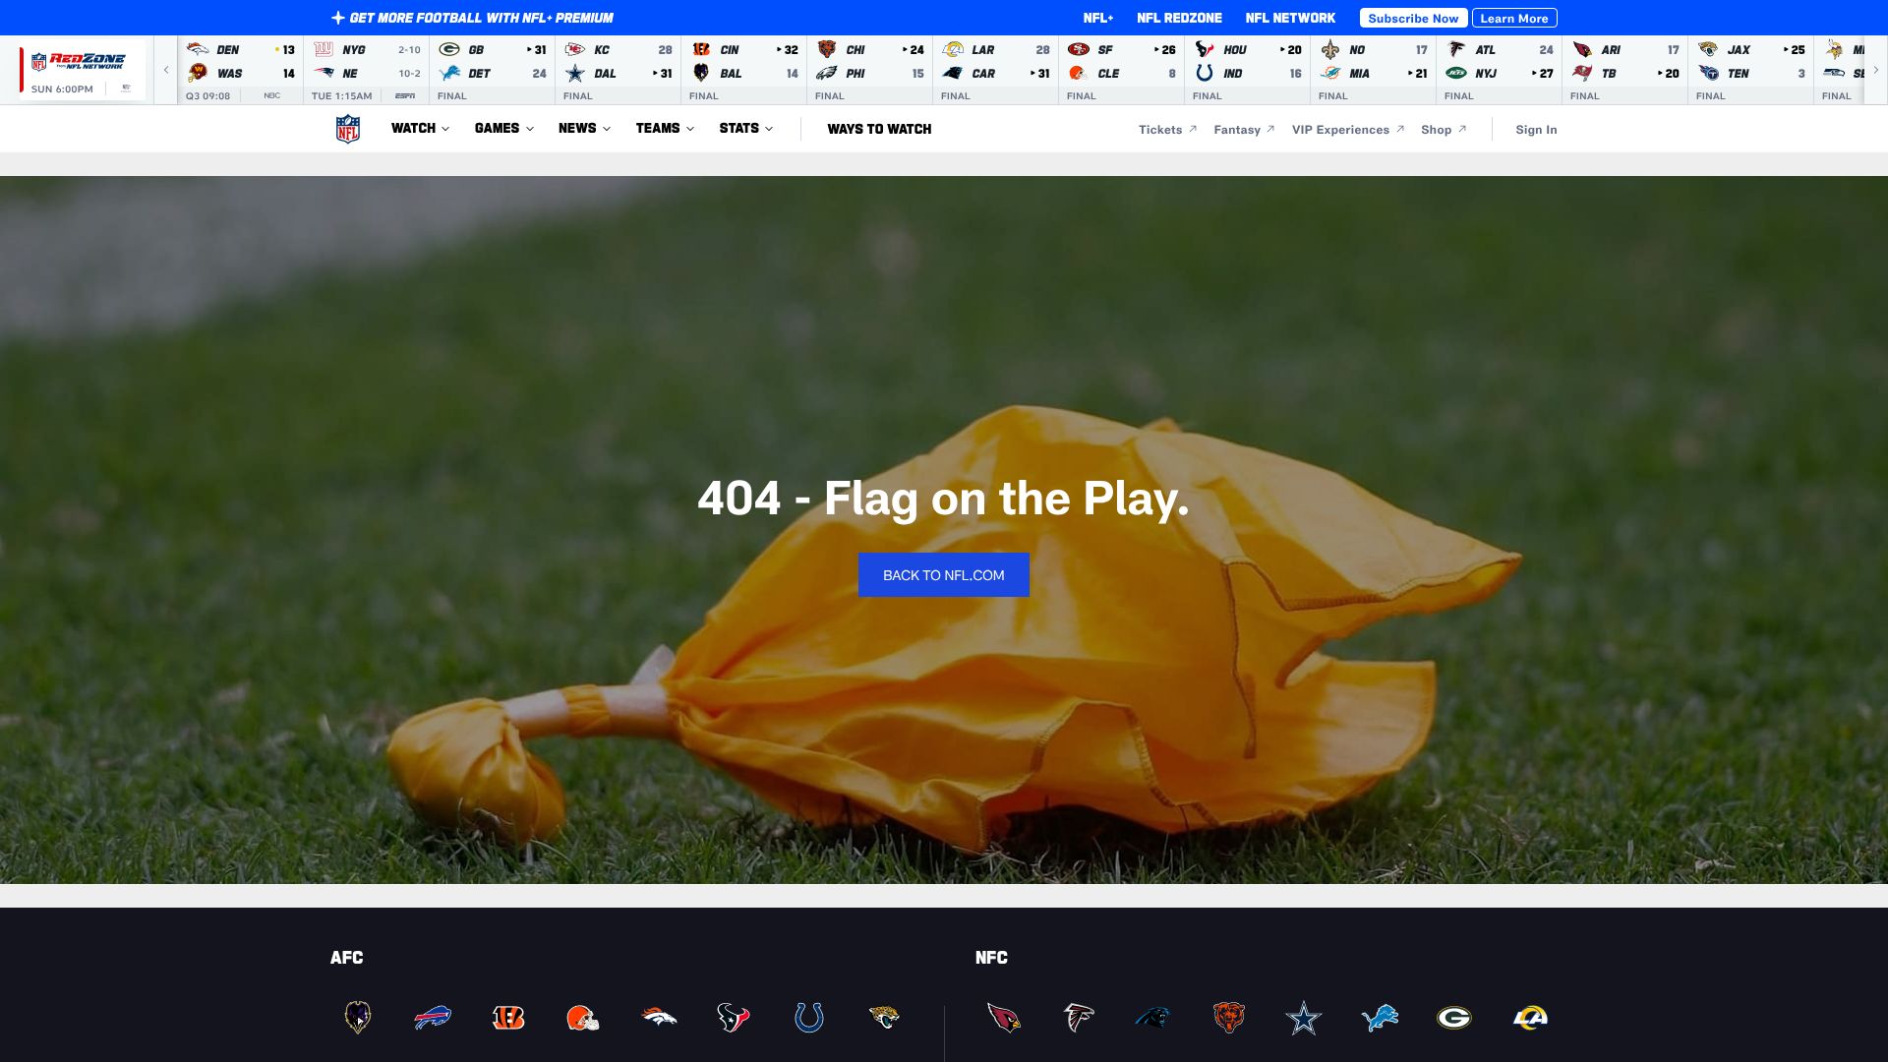Image resolution: width=1888 pixels, height=1062 pixels.
Task: Select the Dallas Cowboys star logo
Action: coord(1303,1017)
